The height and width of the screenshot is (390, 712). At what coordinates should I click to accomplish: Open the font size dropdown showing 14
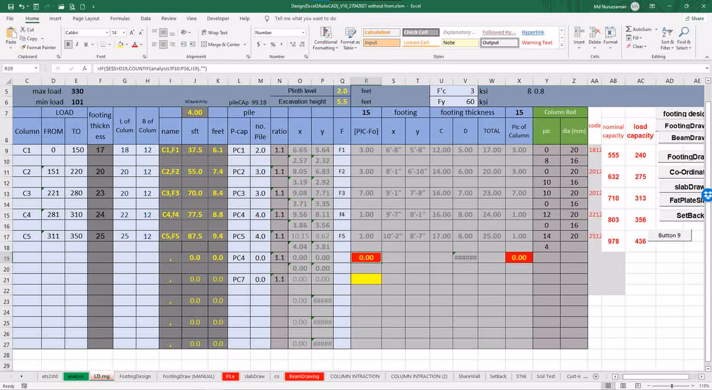(x=124, y=33)
